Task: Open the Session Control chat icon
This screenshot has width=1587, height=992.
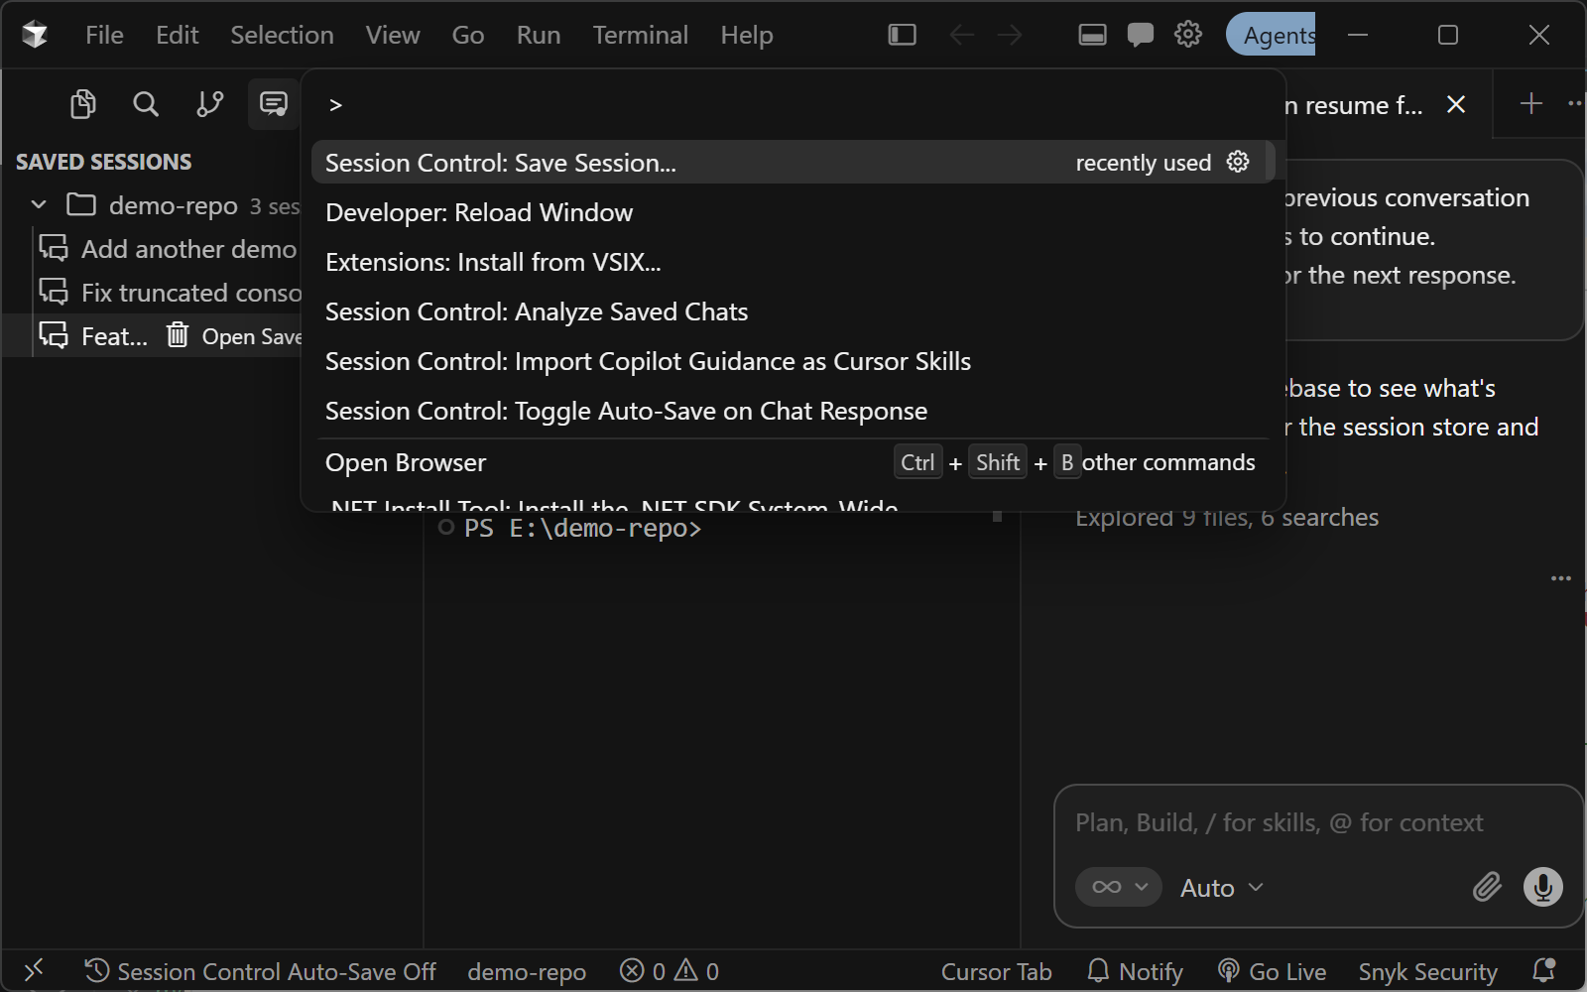Action: tap(274, 104)
